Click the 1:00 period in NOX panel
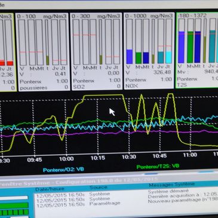This screenshot has height=218, width=218. (166, 79)
